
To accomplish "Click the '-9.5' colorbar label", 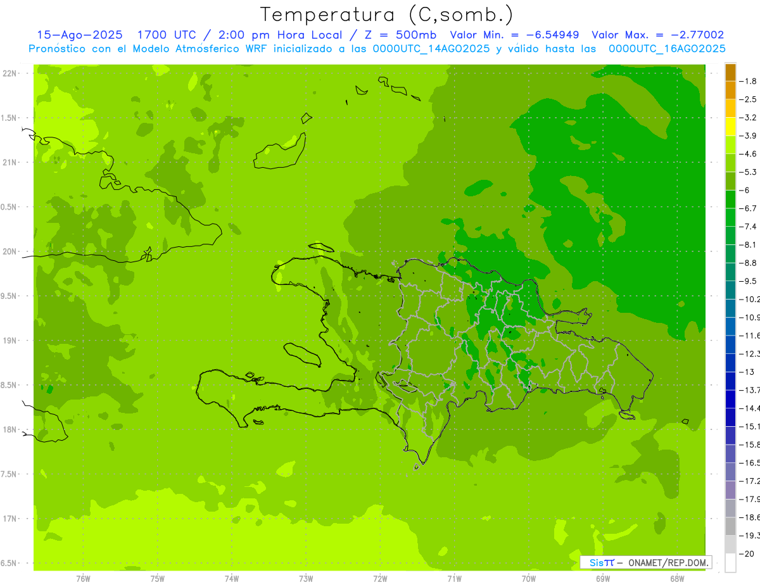I will pos(749,281).
